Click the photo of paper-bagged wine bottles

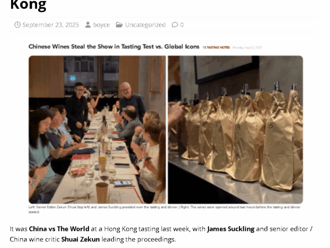tap(235, 130)
